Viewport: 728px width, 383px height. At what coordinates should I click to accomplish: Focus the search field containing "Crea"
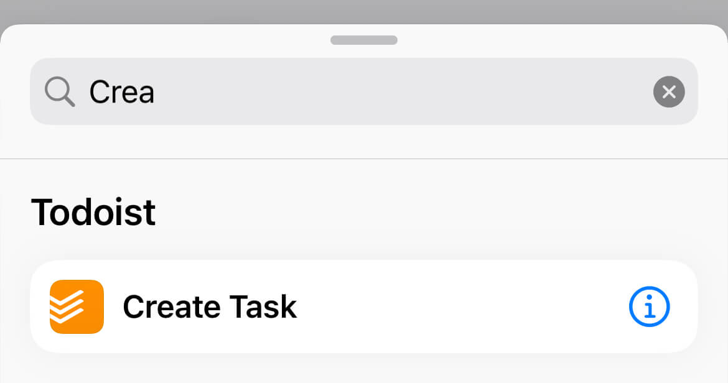[363, 91]
